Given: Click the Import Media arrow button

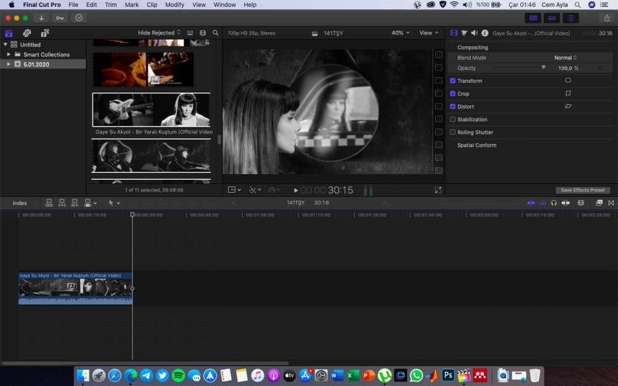Looking at the screenshot, I should [41, 18].
